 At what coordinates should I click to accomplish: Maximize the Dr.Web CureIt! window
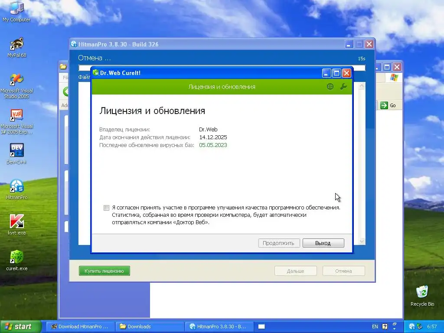pos(336,73)
